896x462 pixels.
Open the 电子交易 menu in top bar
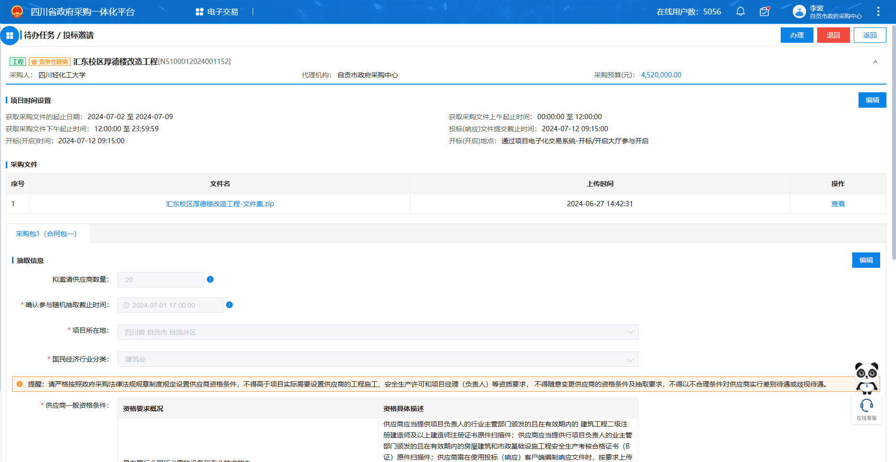coord(217,12)
